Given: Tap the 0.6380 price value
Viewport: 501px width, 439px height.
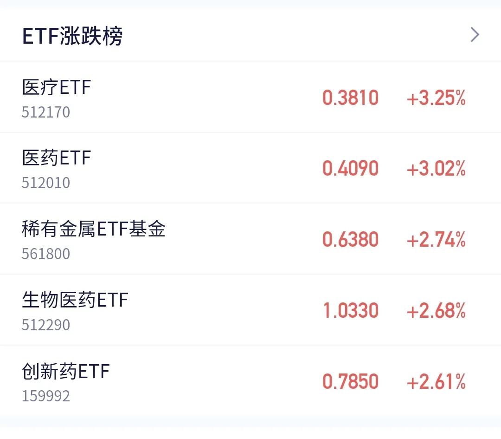Looking at the screenshot, I should pyautogui.click(x=351, y=239).
